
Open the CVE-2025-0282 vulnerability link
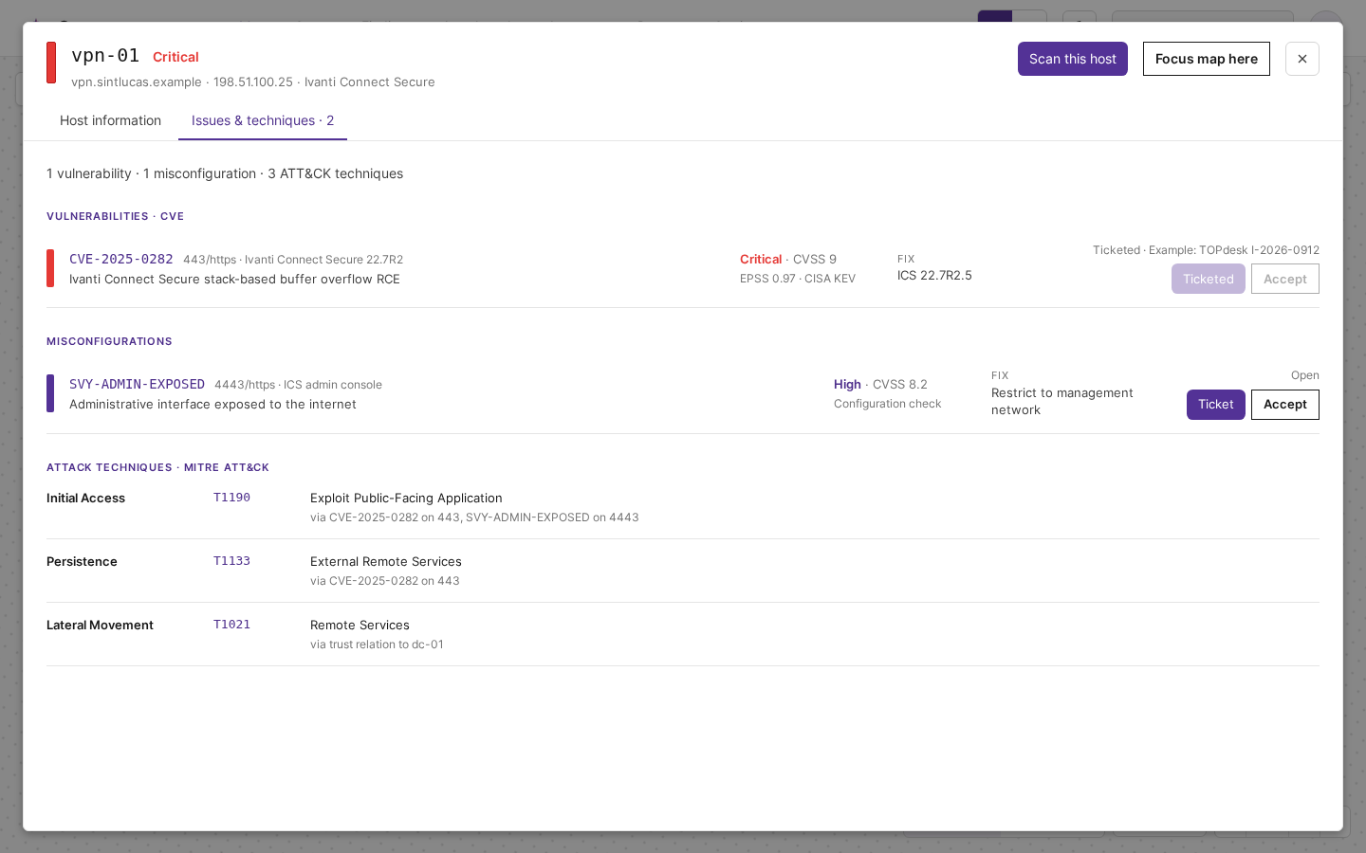[x=121, y=259]
